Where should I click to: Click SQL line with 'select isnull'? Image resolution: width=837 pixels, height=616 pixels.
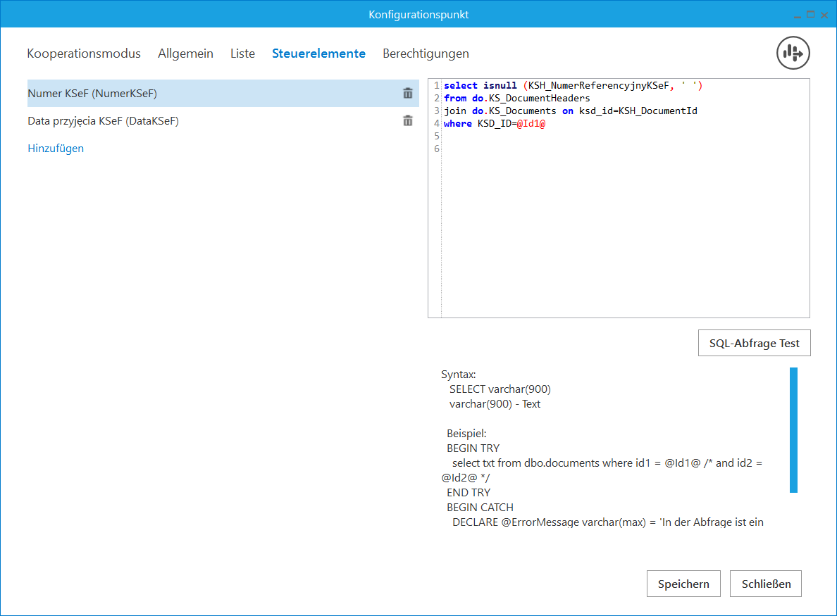[573, 85]
